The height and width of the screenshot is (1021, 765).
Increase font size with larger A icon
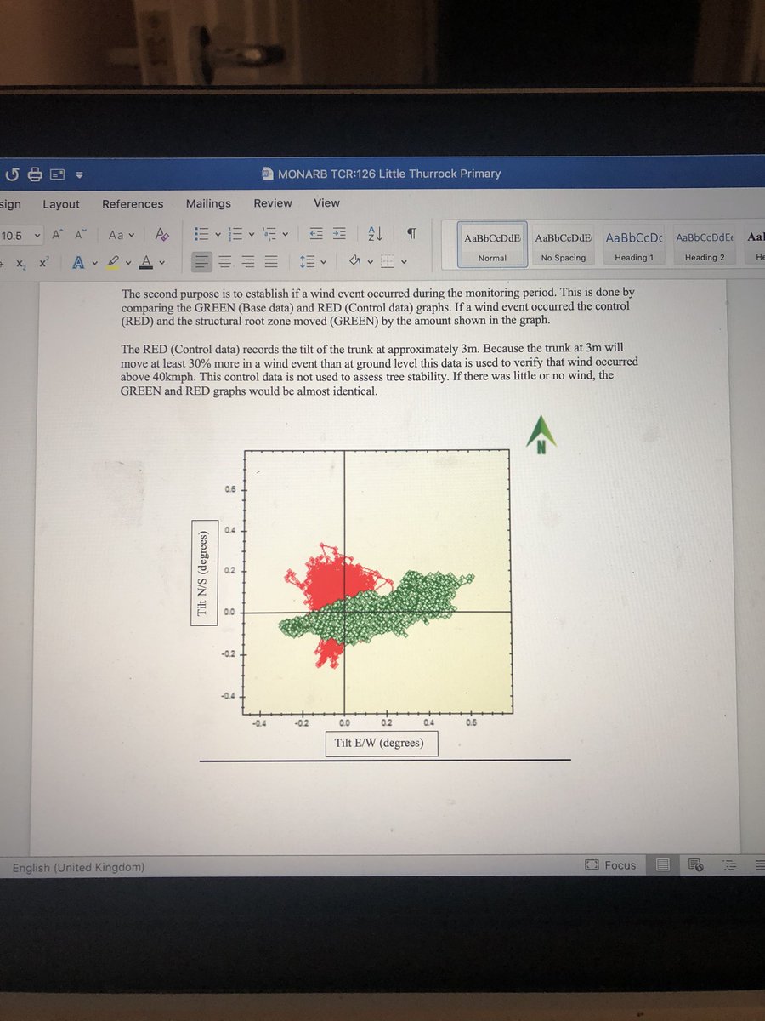(59, 235)
